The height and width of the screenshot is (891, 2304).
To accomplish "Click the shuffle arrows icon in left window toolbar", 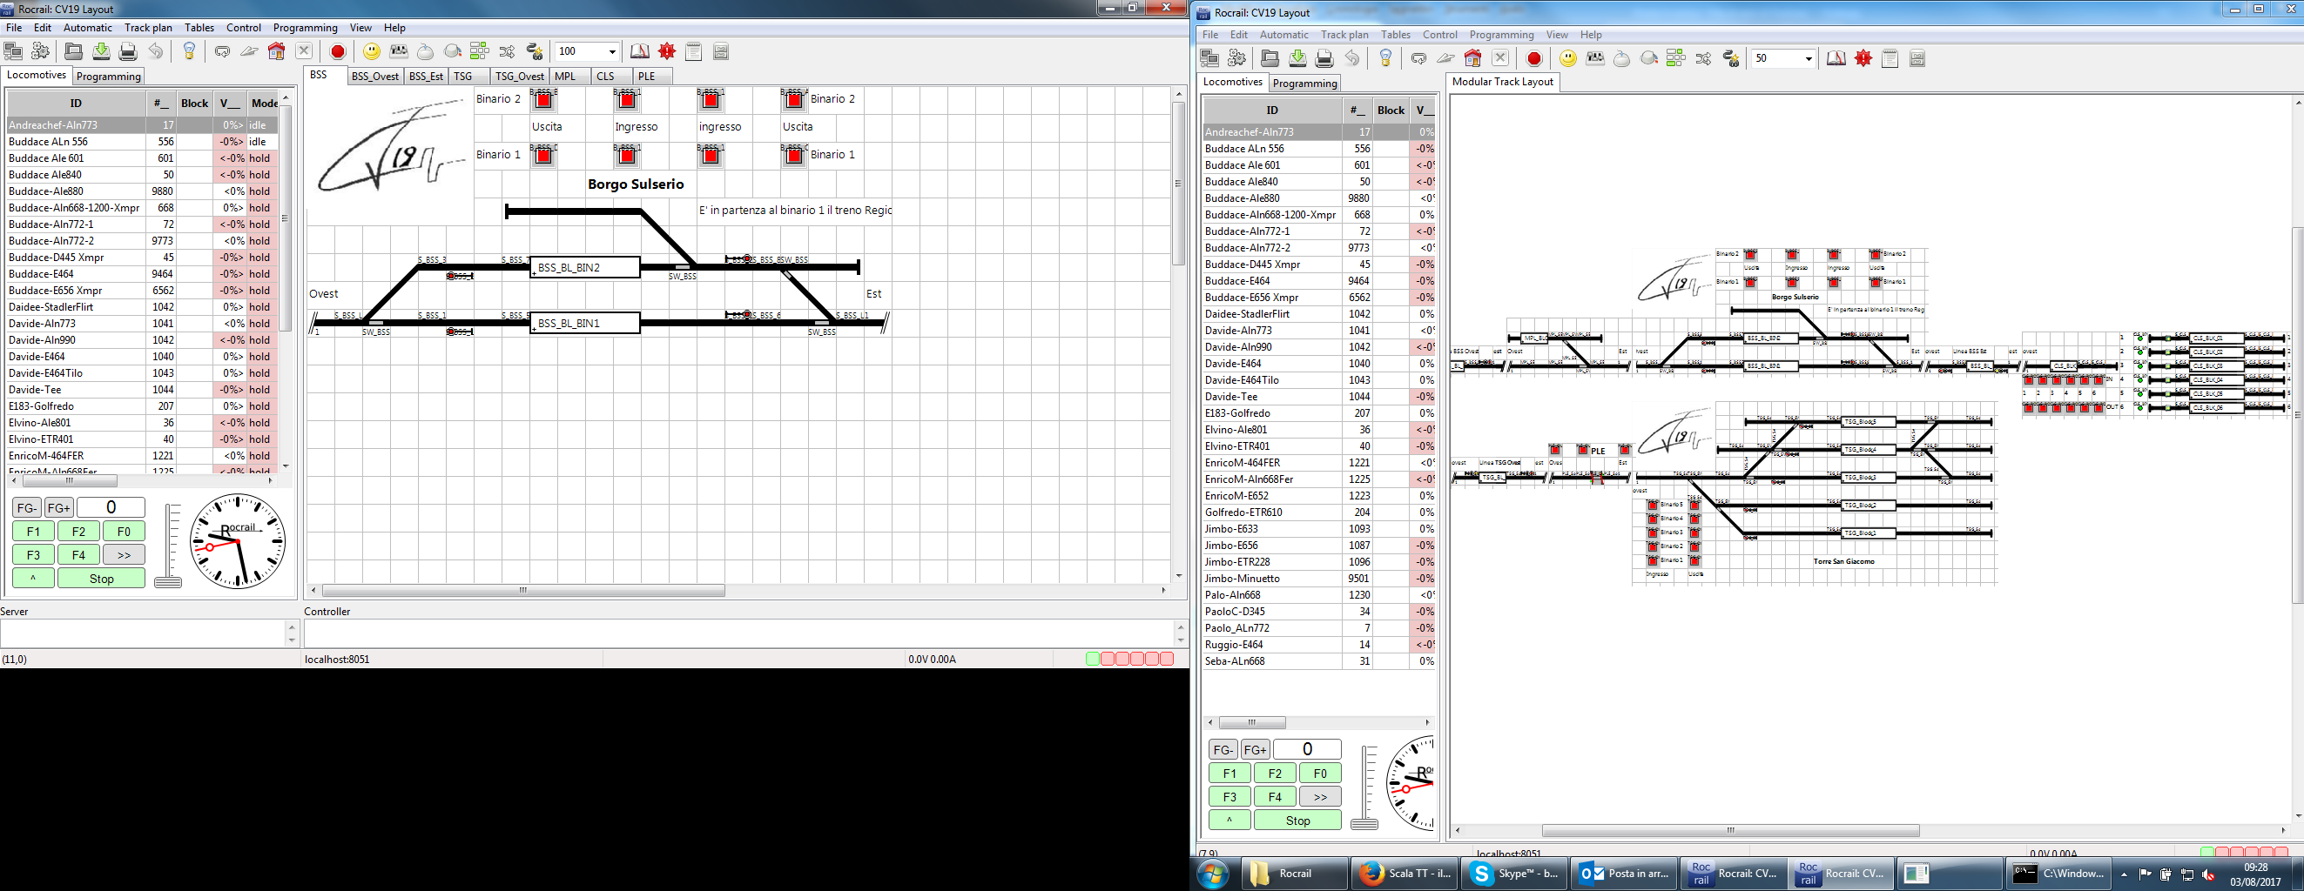I will [x=507, y=52].
